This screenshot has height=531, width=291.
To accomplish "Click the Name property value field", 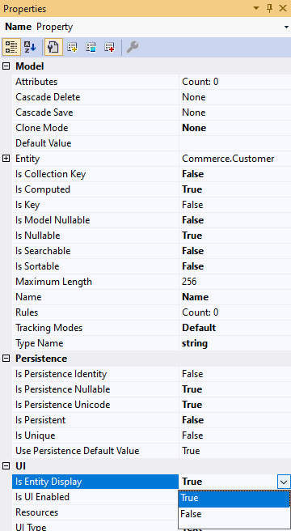I will coord(235,297).
